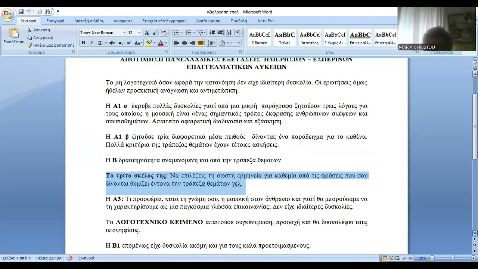This screenshot has height=269, width=478.
Task: Save the document from Quick Access toolbar
Action: click(x=21, y=12)
